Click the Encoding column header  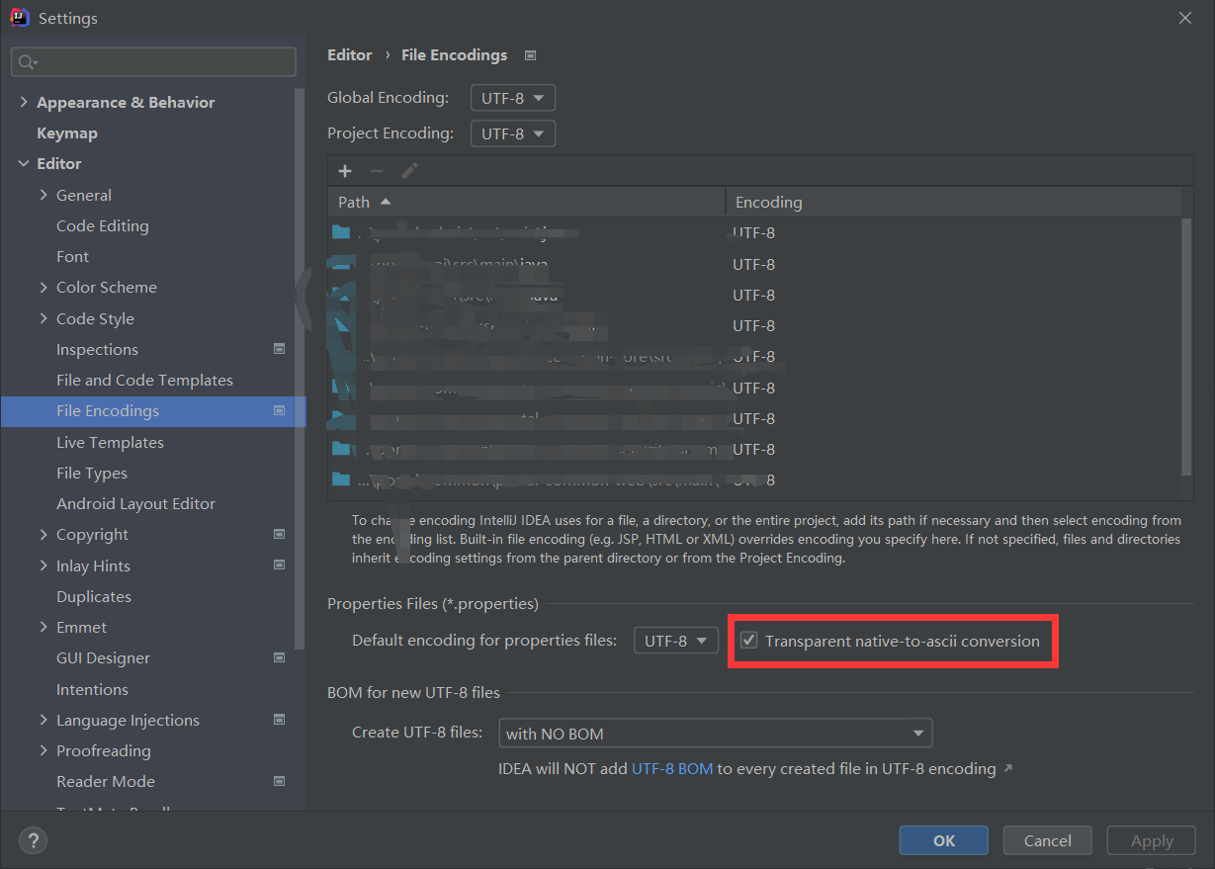click(953, 202)
